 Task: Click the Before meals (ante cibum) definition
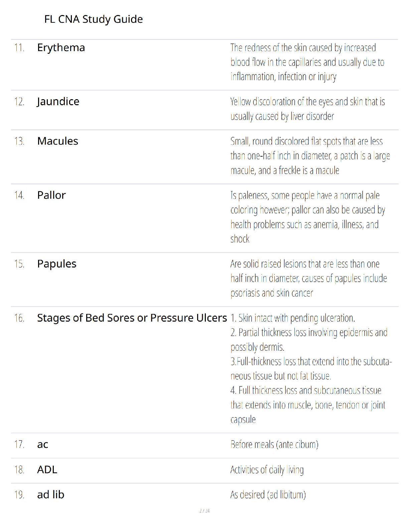[x=274, y=445]
